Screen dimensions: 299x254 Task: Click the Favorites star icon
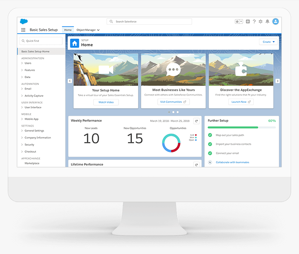(x=237, y=22)
